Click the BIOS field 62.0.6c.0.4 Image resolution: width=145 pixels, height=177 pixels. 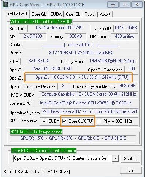[x=38, y=61]
